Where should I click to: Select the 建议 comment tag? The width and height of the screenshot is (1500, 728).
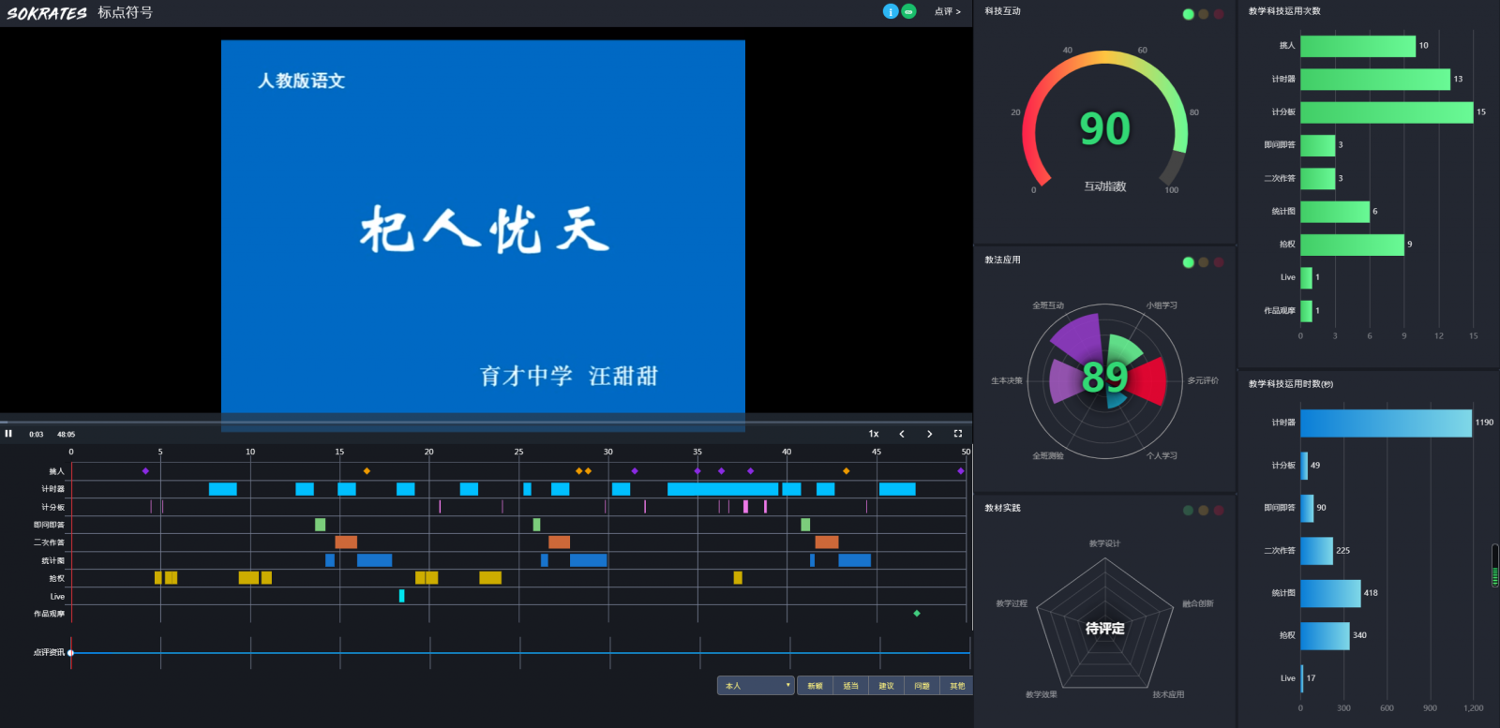pyautogui.click(x=886, y=686)
